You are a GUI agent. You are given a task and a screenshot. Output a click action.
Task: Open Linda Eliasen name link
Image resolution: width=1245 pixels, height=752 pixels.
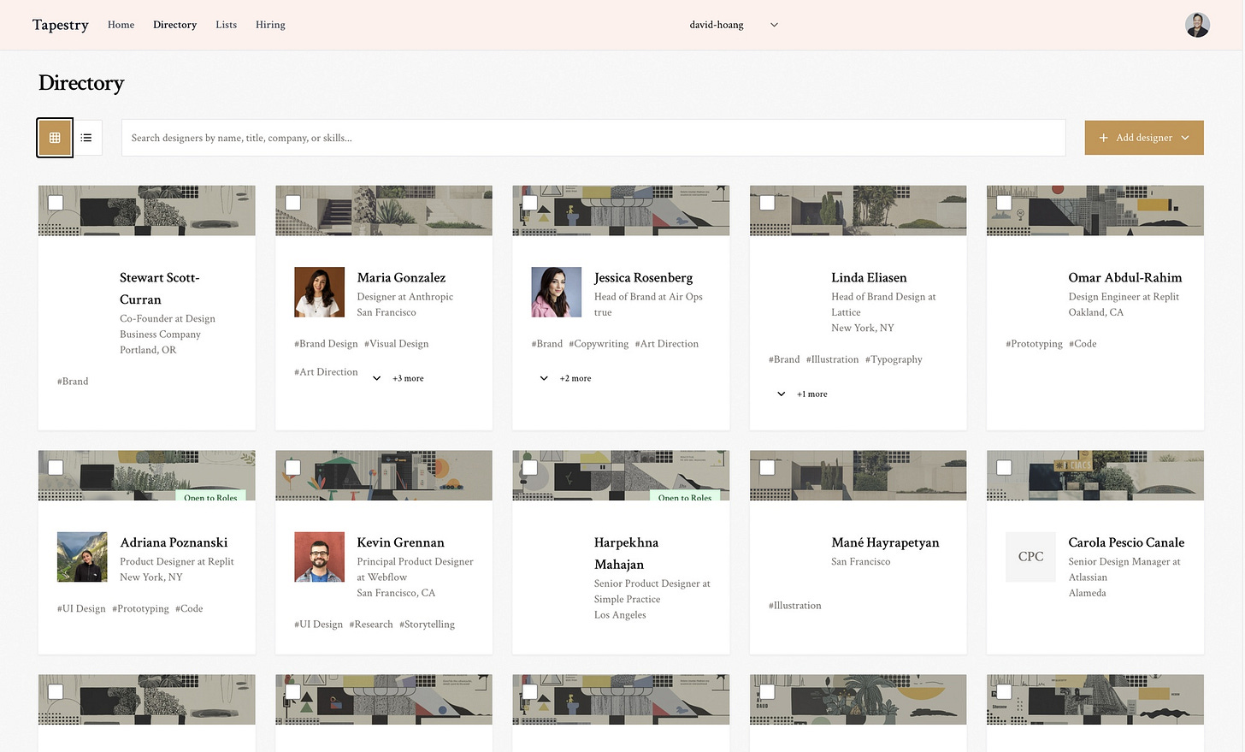(x=869, y=278)
